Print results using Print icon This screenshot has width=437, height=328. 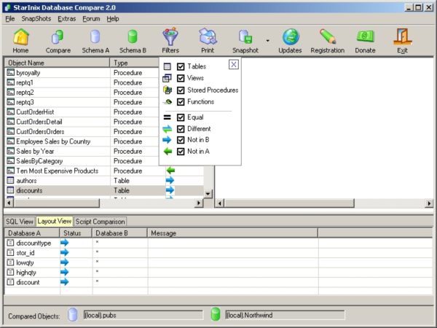coord(208,37)
